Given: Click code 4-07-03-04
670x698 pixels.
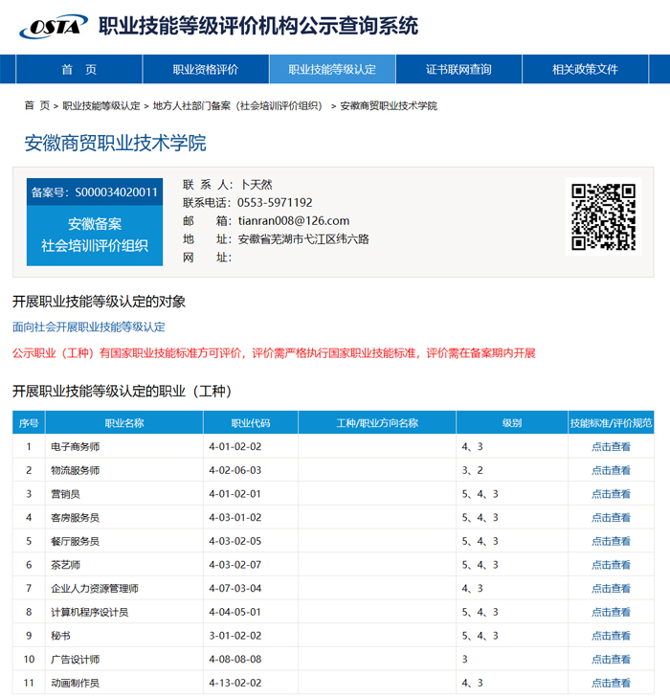Looking at the screenshot, I should [234, 588].
